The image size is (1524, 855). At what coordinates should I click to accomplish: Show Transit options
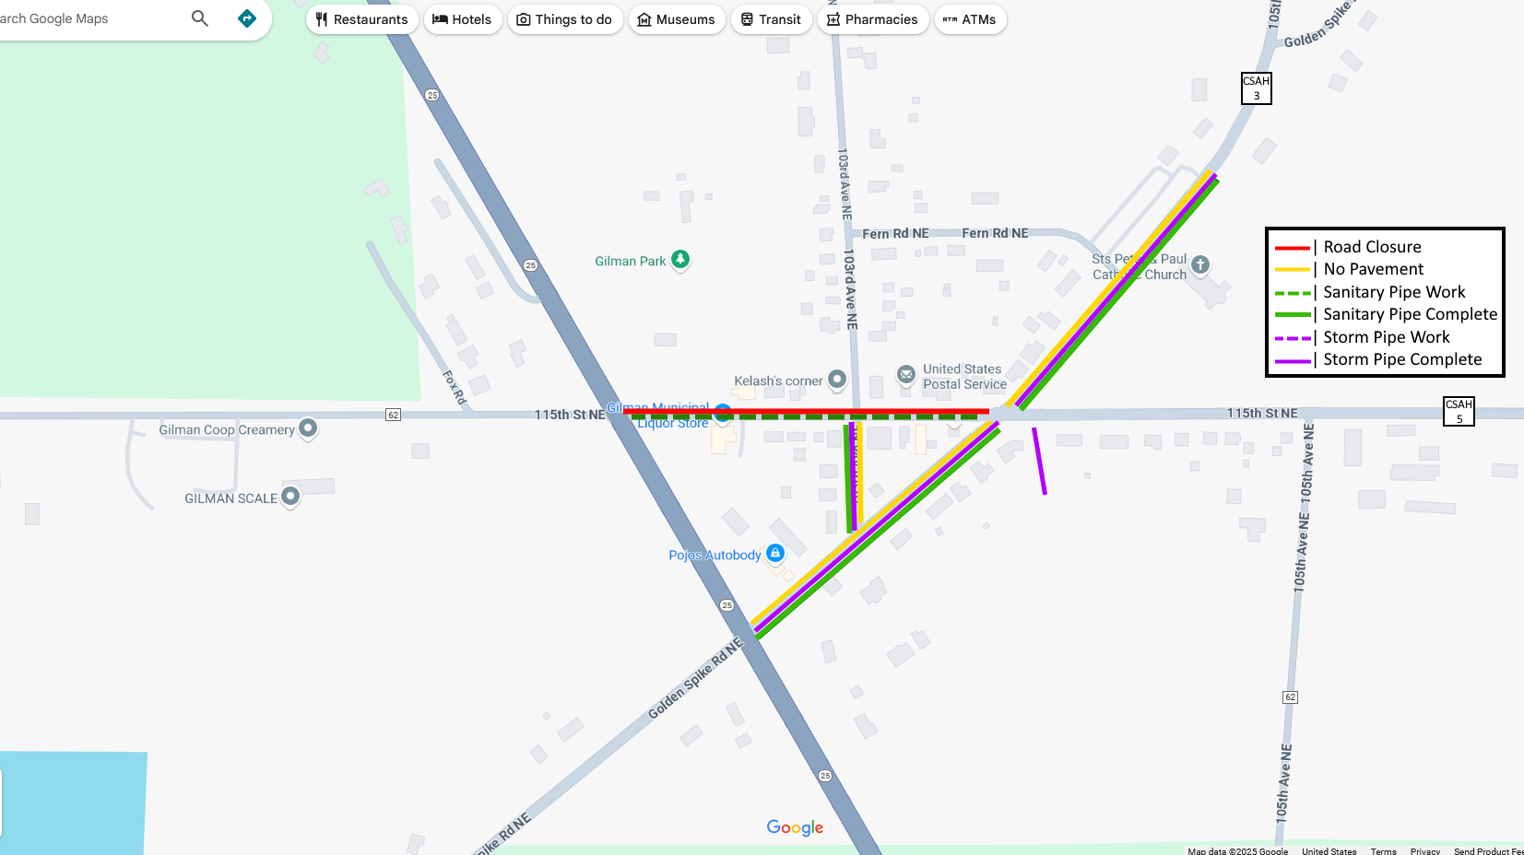[772, 19]
